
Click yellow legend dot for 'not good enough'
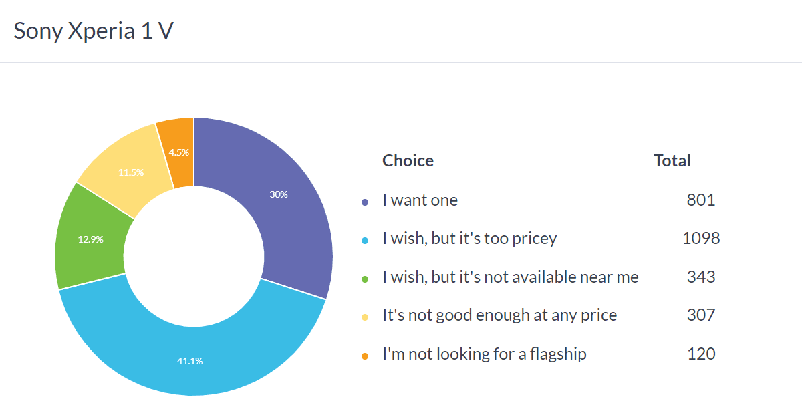coord(365,316)
